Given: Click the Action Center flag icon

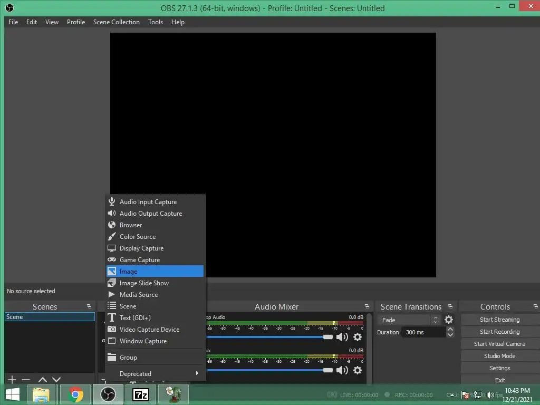Looking at the screenshot, I should pyautogui.click(x=465, y=395).
